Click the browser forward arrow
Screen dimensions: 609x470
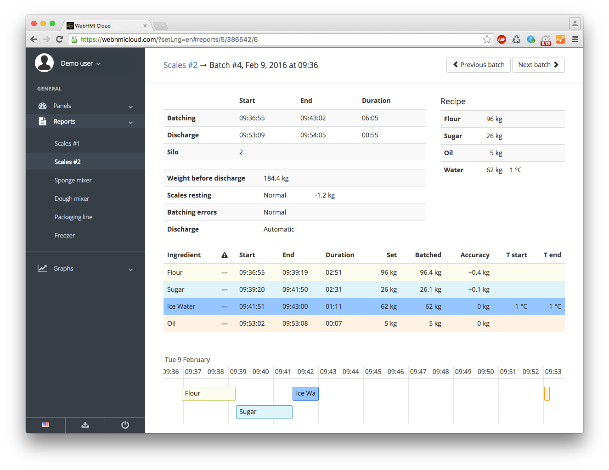click(x=46, y=40)
